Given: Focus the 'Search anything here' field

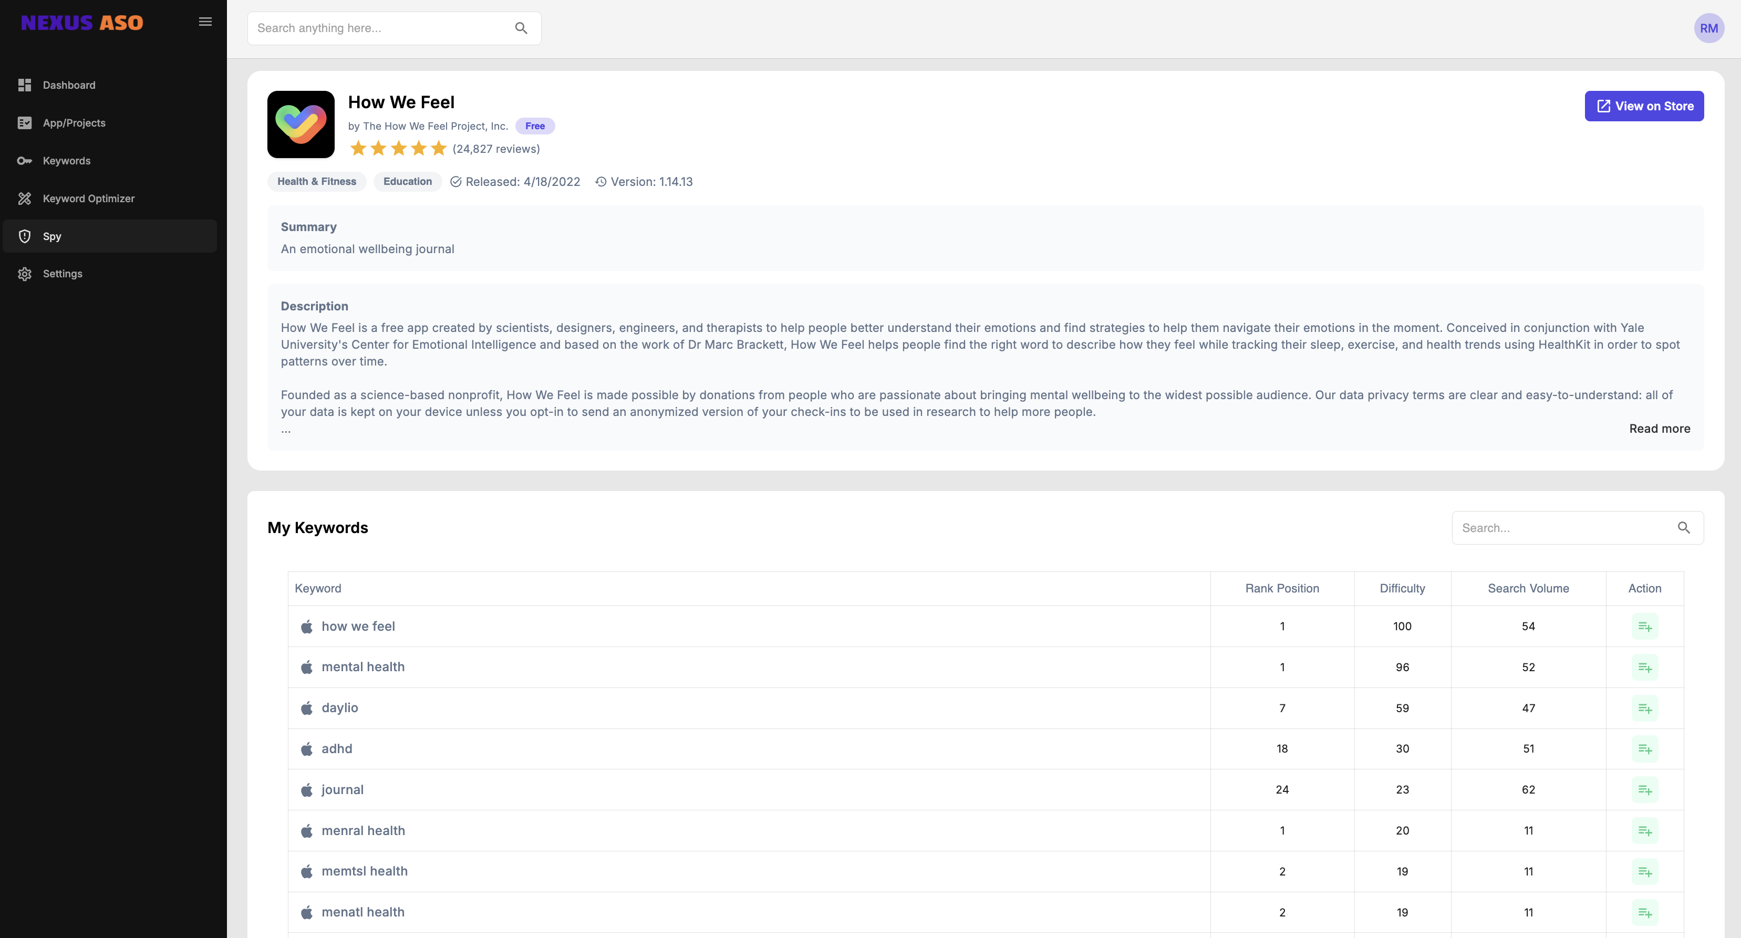Looking at the screenshot, I should coord(378,28).
